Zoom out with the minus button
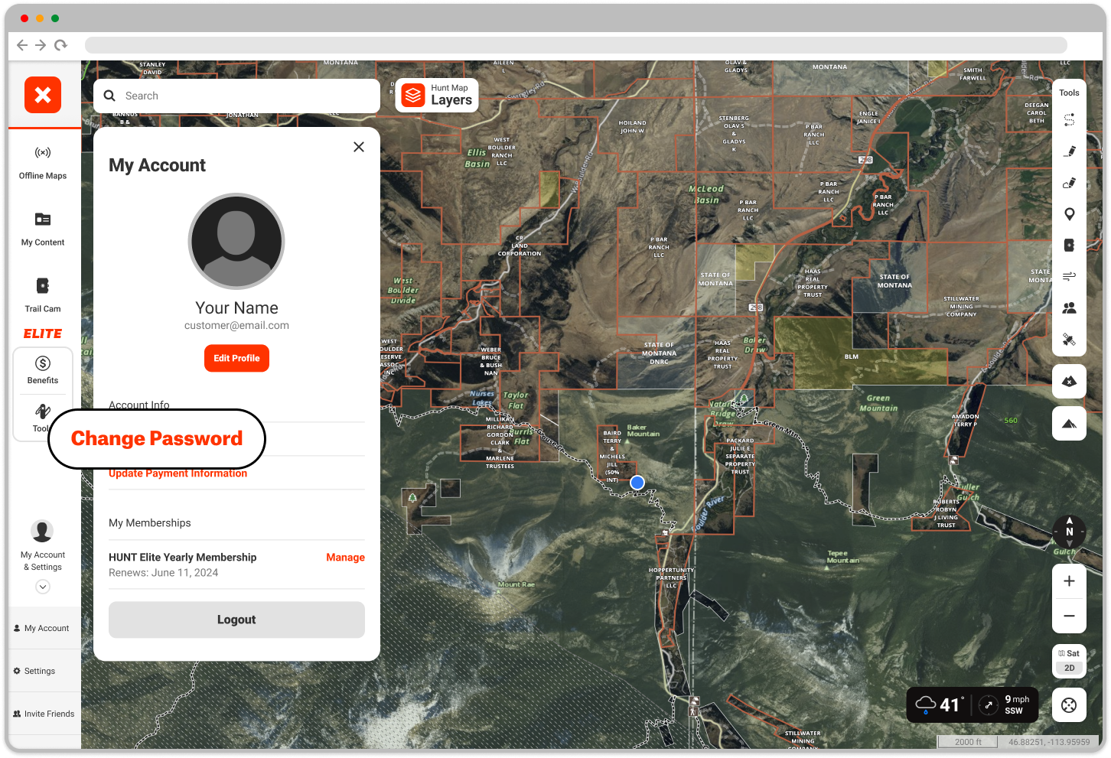1111x758 pixels. (x=1070, y=616)
